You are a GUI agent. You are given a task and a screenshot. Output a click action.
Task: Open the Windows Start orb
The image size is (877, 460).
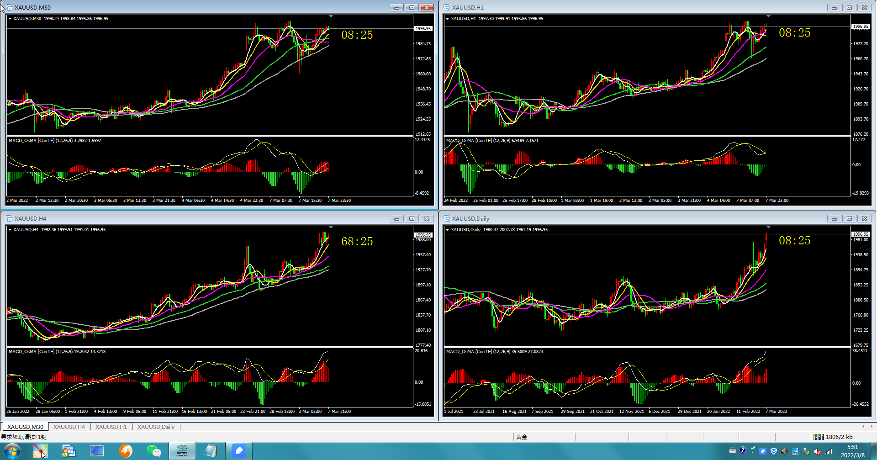(x=12, y=451)
